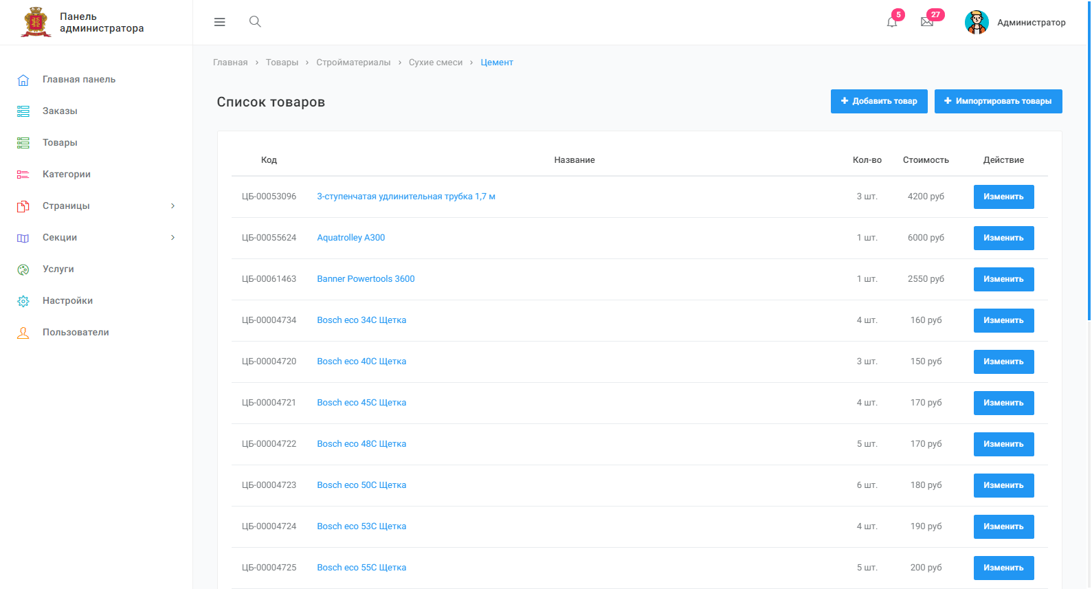The width and height of the screenshot is (1092, 589).
Task: Expand the Секции submenu chevron
Action: 173,237
